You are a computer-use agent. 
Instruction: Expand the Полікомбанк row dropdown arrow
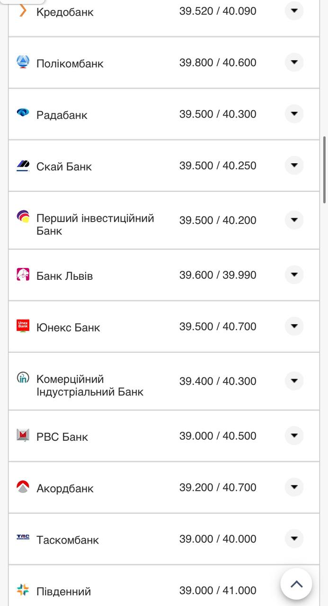[x=294, y=62]
